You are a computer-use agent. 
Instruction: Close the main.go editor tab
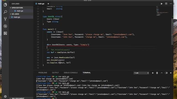(48, 4)
